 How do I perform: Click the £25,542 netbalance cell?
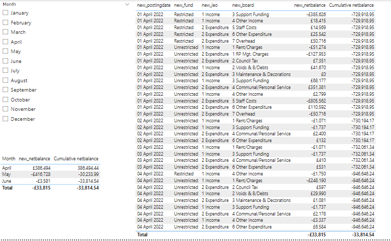[318, 34]
